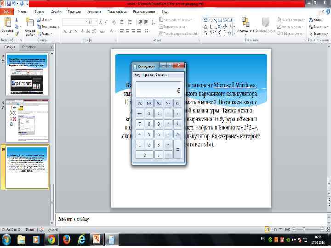
Task: Switch to the Вставка ribbon tab
Action: (39, 12)
